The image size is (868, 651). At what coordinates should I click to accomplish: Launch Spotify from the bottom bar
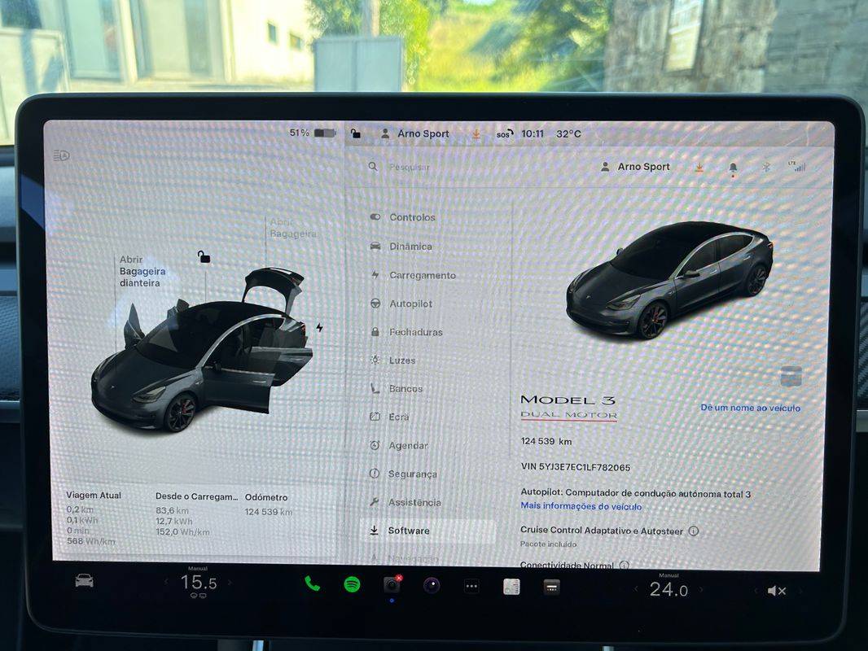click(352, 584)
